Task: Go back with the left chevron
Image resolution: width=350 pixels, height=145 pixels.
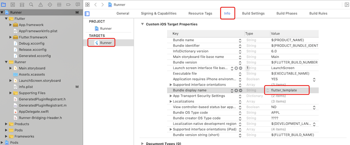Action: tap(95, 5)
